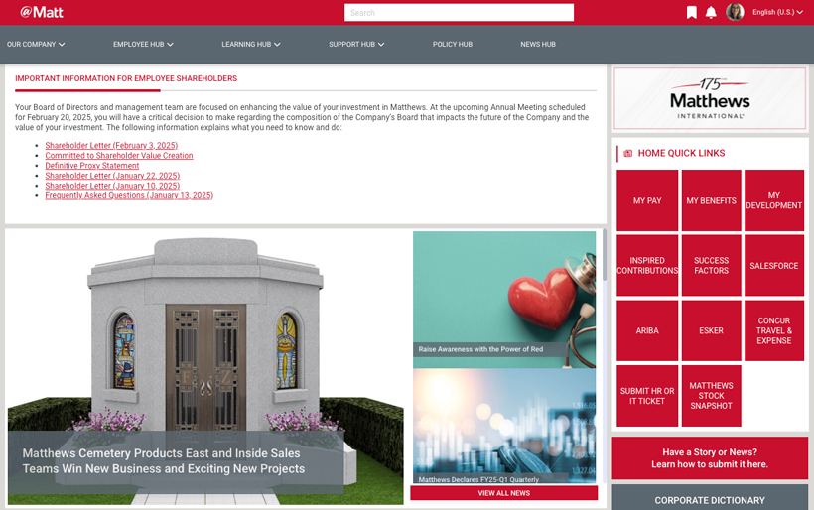Open the Definitive Proxy Statement link
The image size is (814, 510).
pyautogui.click(x=92, y=166)
